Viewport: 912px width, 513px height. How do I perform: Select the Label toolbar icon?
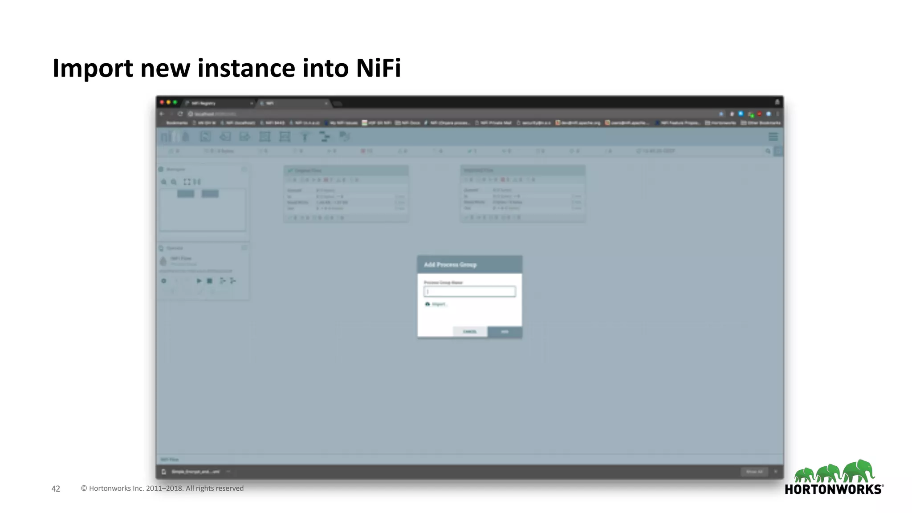point(345,136)
